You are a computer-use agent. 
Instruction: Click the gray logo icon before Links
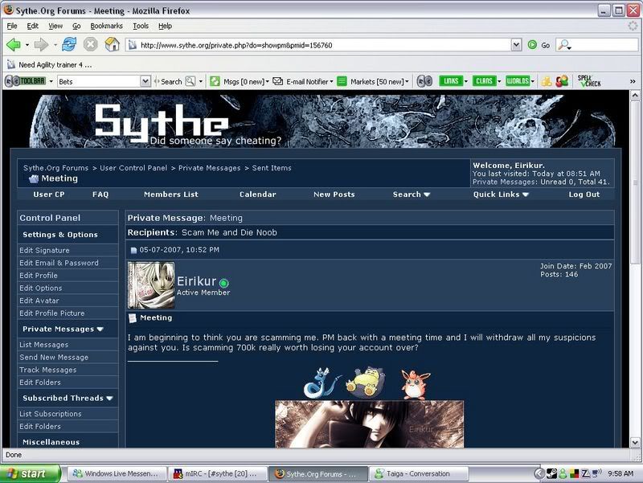click(424, 81)
